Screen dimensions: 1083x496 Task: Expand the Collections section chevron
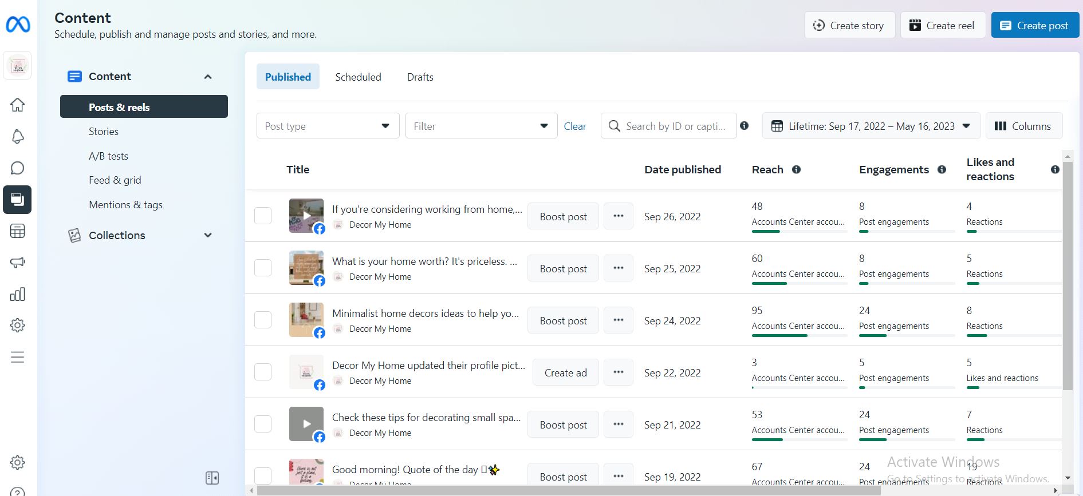[208, 235]
